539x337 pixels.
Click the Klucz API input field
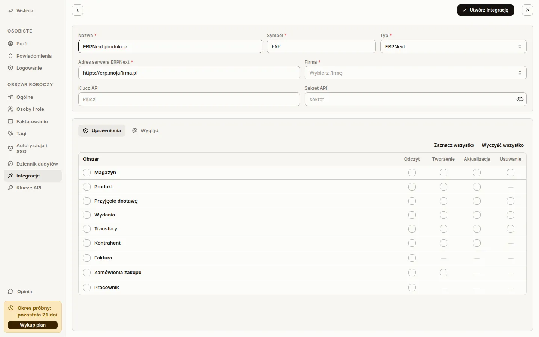[x=189, y=99]
